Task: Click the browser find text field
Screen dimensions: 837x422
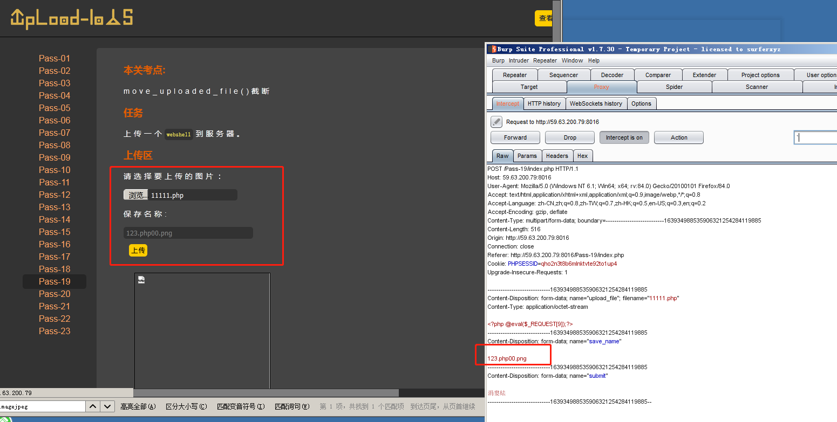Action: [43, 406]
